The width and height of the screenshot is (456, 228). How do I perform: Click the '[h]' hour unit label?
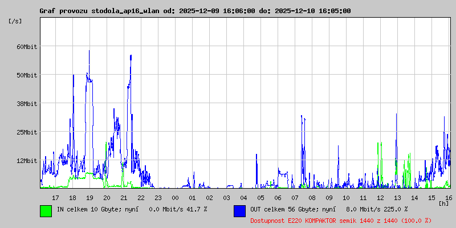pos(444,203)
